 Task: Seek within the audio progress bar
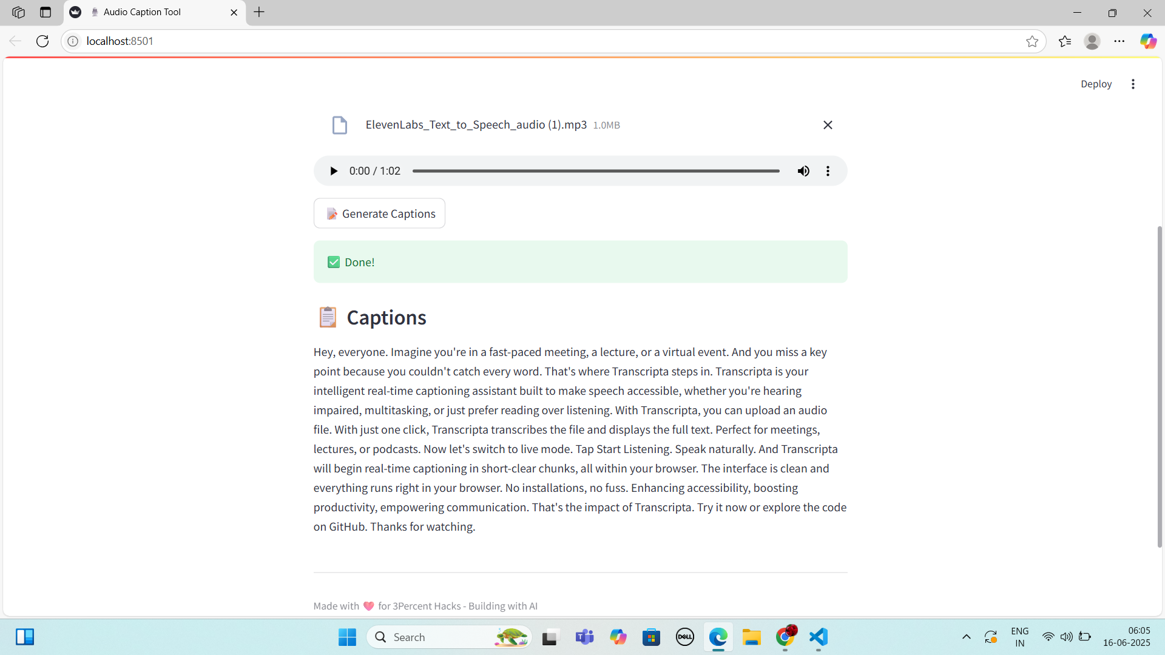pos(595,171)
